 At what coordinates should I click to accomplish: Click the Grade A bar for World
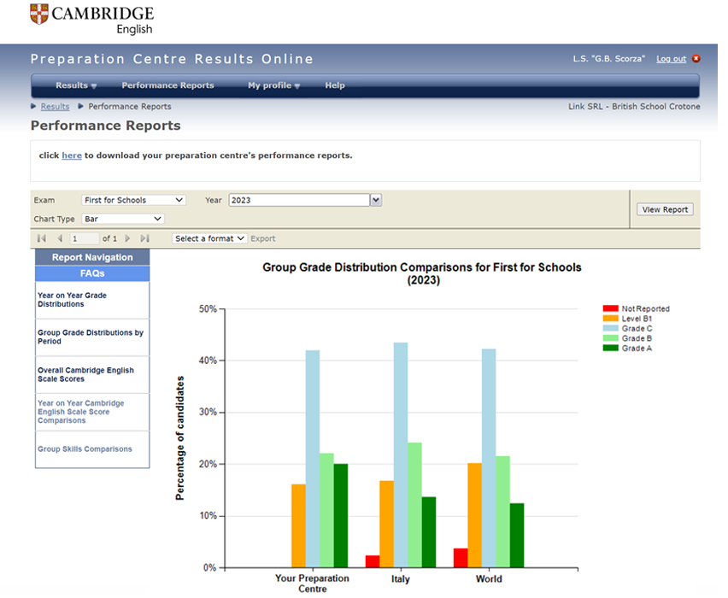pos(517,536)
